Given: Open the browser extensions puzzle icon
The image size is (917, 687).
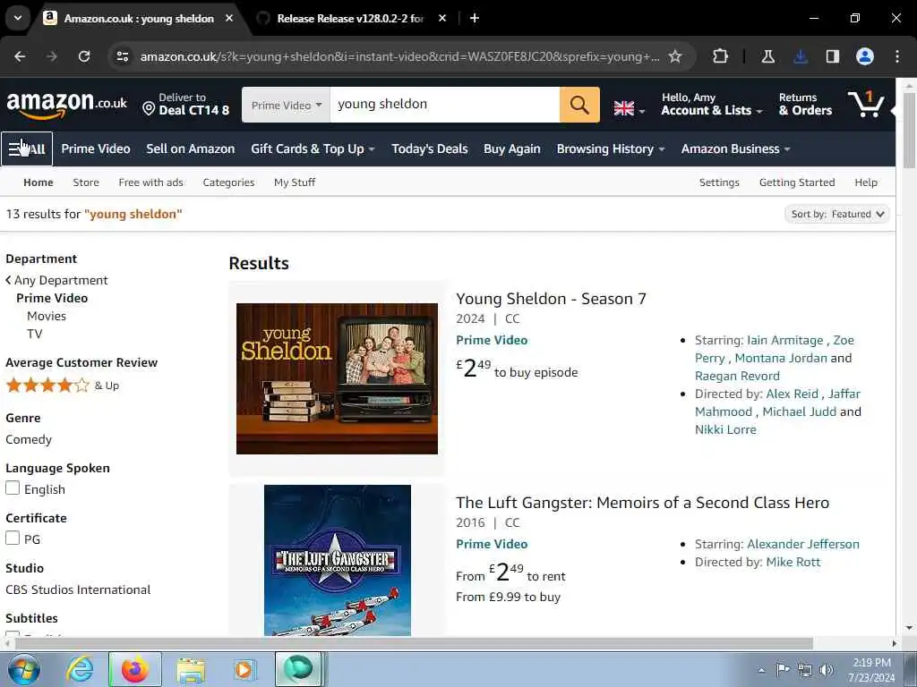Looking at the screenshot, I should [721, 56].
